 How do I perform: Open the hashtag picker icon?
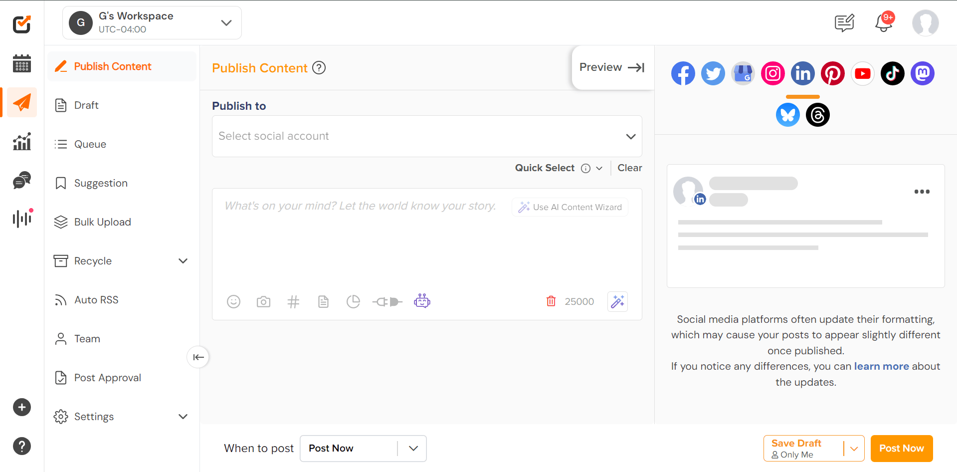point(293,301)
